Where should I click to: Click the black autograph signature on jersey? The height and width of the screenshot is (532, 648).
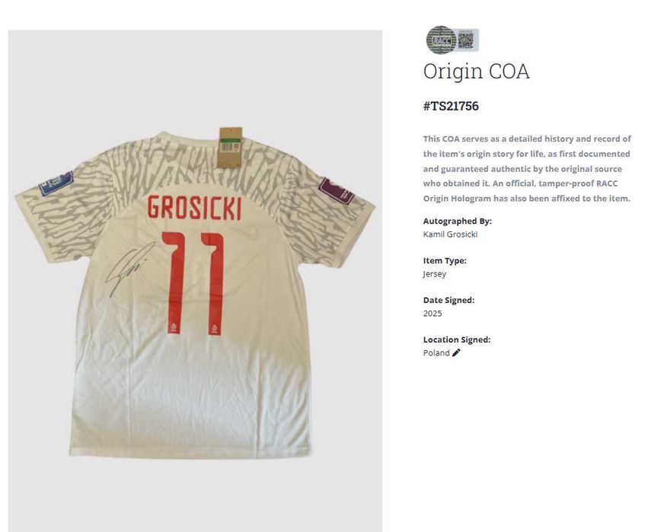tap(129, 269)
